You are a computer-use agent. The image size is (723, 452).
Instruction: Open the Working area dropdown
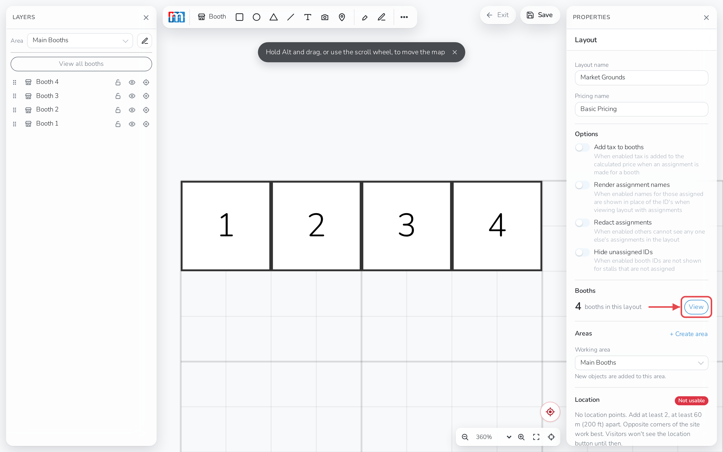[641, 363]
